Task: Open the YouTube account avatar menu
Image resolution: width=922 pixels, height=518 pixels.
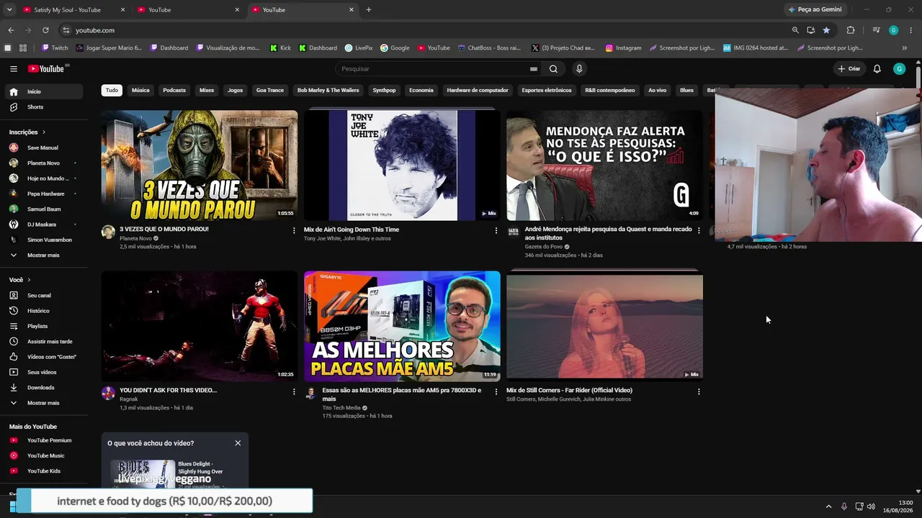Action: pos(899,69)
